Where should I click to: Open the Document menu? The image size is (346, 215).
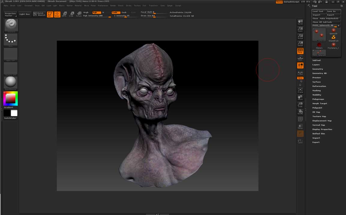point(28,5)
